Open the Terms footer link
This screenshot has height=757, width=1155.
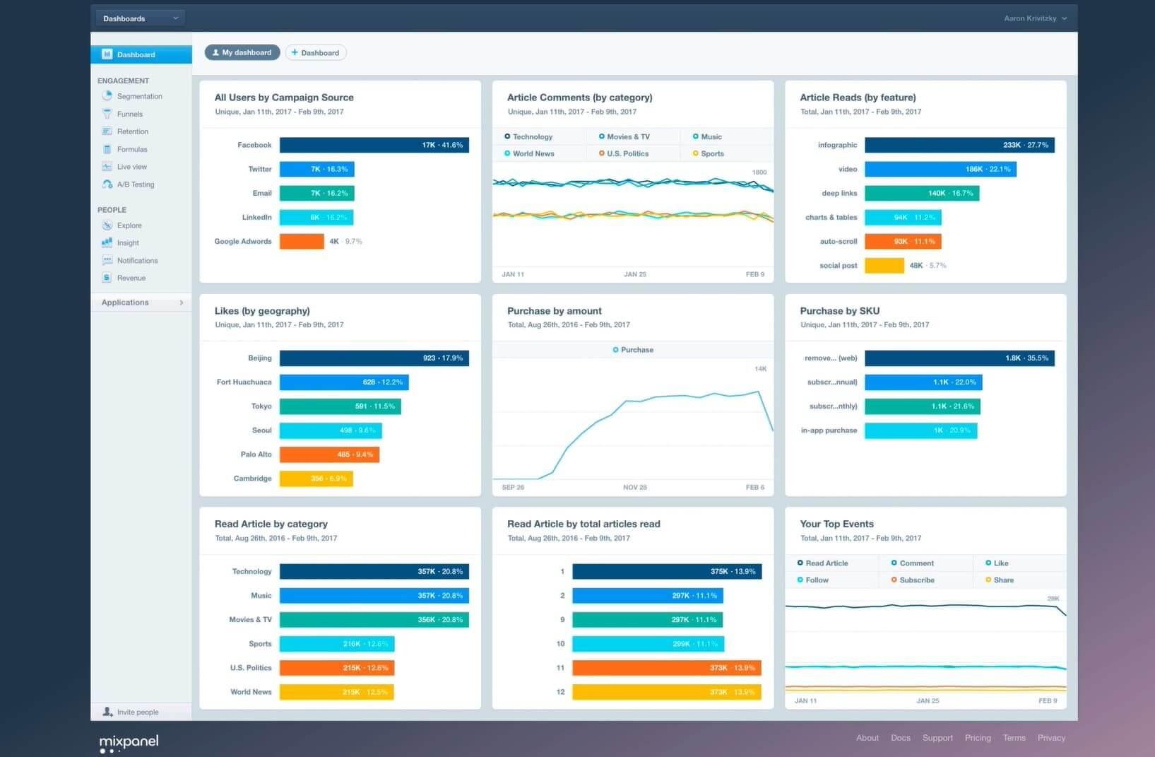pyautogui.click(x=1014, y=738)
